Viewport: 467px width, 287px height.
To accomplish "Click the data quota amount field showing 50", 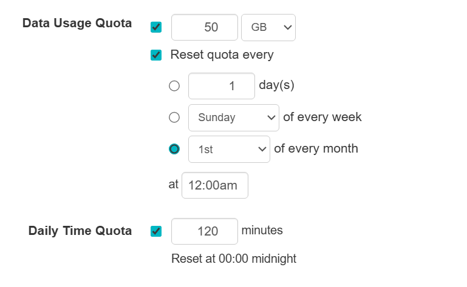I will (x=205, y=28).
